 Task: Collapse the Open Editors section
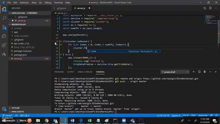(x=10, y=13)
